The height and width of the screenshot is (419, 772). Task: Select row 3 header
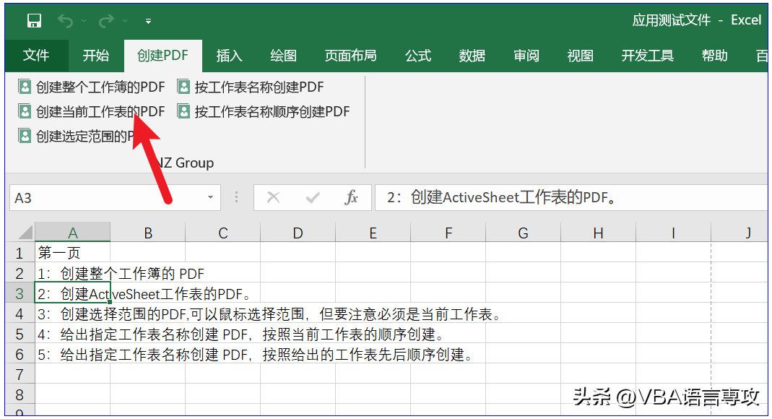point(19,293)
